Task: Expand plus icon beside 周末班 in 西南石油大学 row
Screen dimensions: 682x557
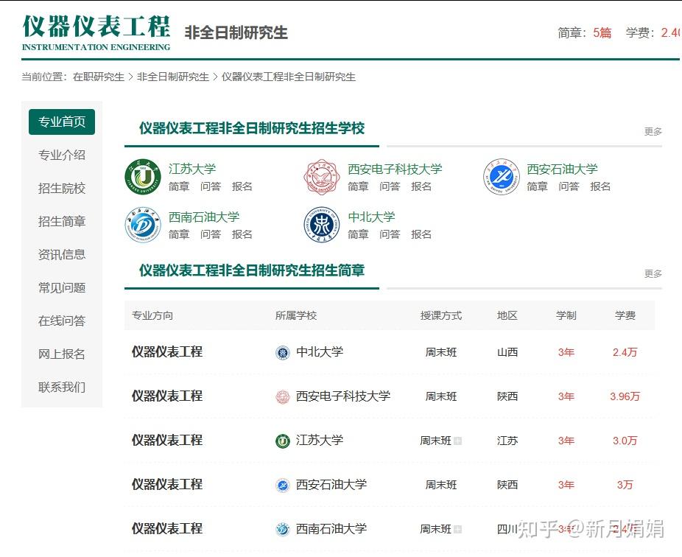Action: coord(457,530)
